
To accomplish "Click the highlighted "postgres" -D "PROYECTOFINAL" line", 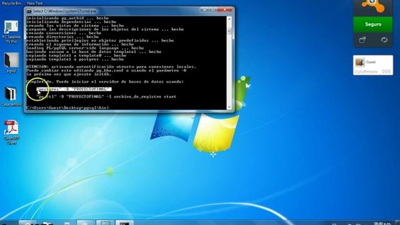I will (74, 89).
